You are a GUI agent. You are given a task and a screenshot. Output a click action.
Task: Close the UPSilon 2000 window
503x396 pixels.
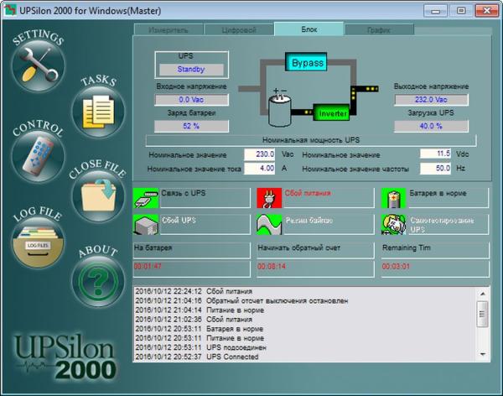click(x=486, y=11)
